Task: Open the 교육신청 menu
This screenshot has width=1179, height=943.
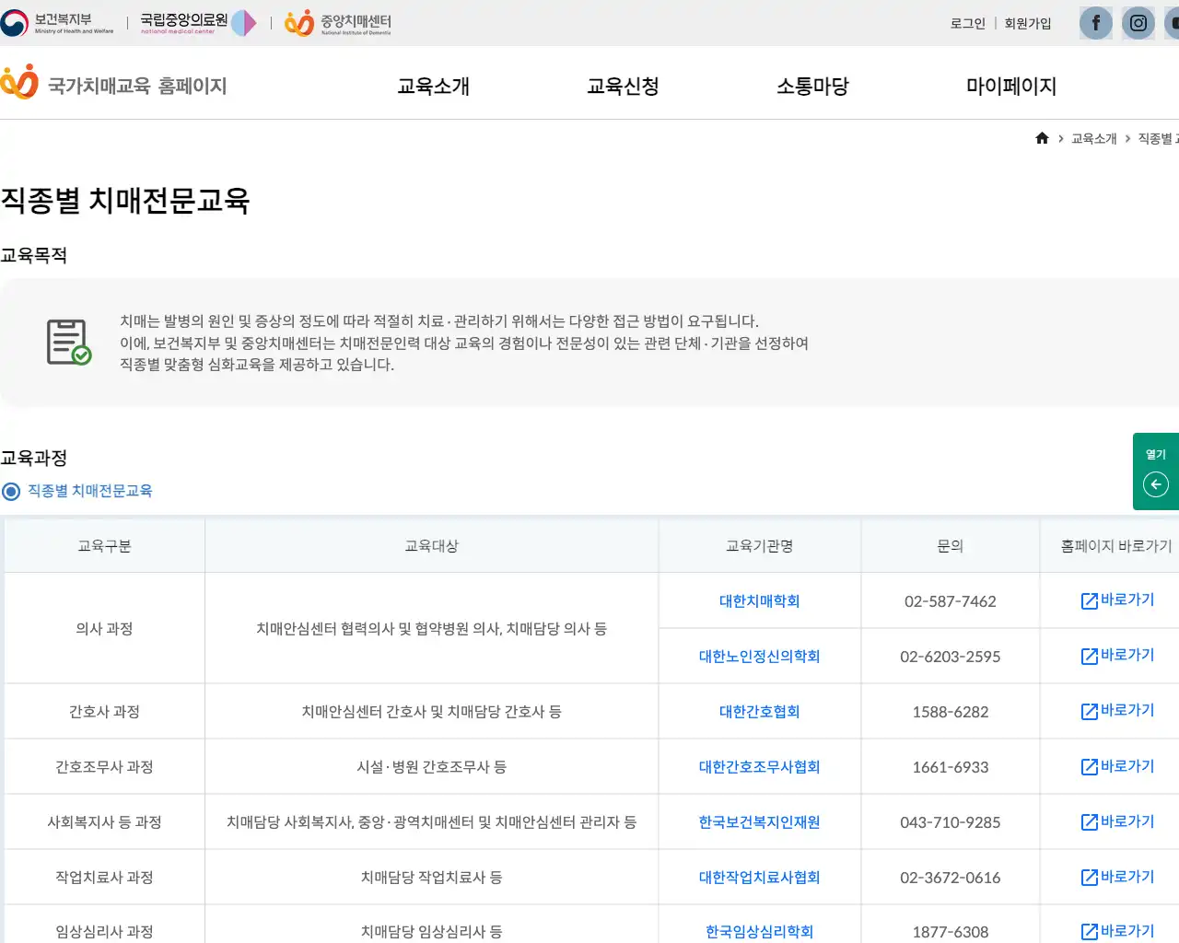Action: 623,86
